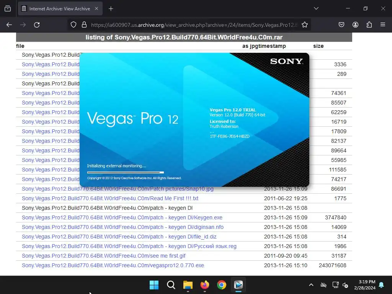Click the size column header
Image resolution: width=392 pixels, height=294 pixels.
[x=318, y=46]
